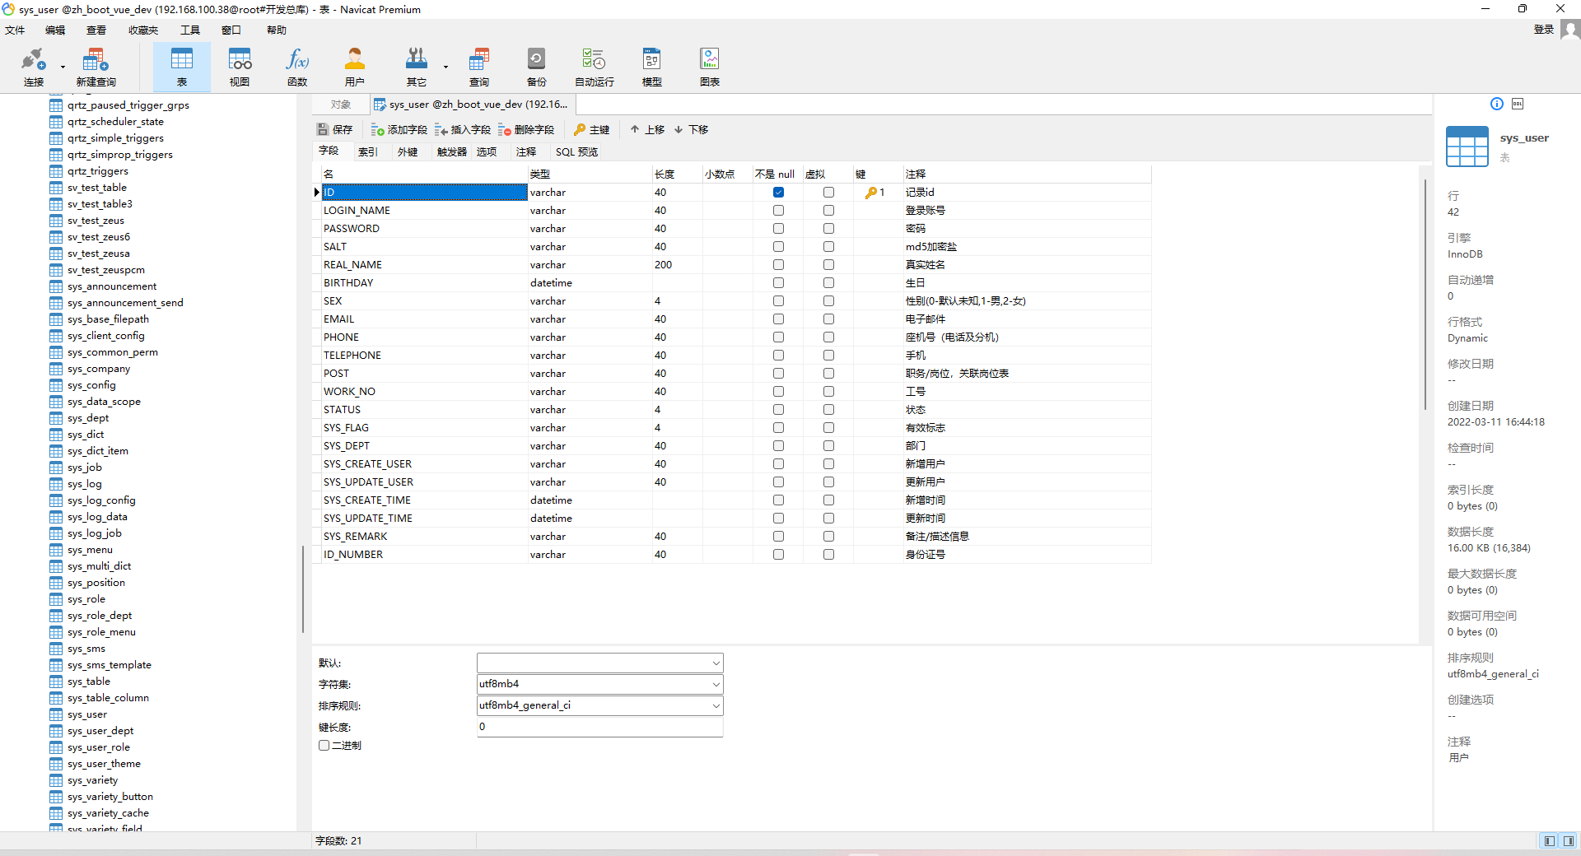Open the Query (查询) toolbar icon
The height and width of the screenshot is (856, 1581).
479,66
